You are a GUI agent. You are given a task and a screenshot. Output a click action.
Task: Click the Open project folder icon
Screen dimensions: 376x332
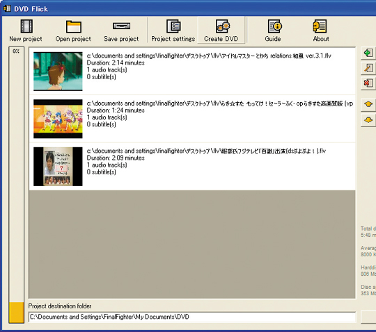pos(74,26)
